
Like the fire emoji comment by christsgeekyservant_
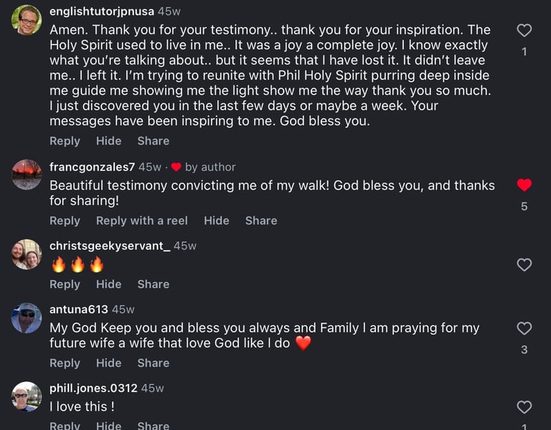click(x=524, y=265)
